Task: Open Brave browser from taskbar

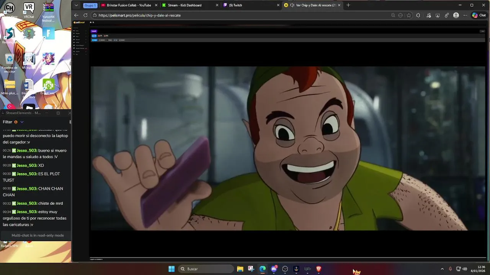Action: point(318,269)
